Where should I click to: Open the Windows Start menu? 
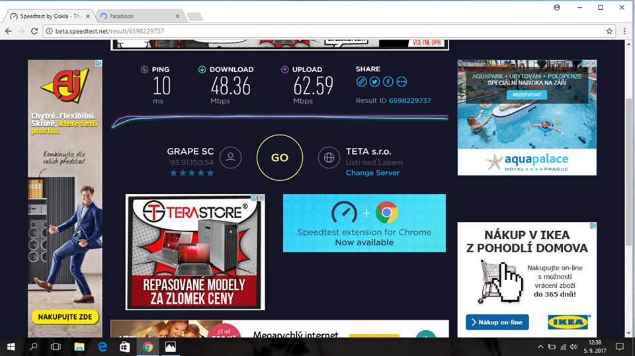(11, 347)
